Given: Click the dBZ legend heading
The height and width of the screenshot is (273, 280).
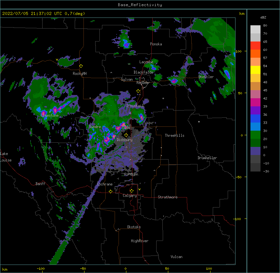Looking at the screenshot, I should 263,17.
